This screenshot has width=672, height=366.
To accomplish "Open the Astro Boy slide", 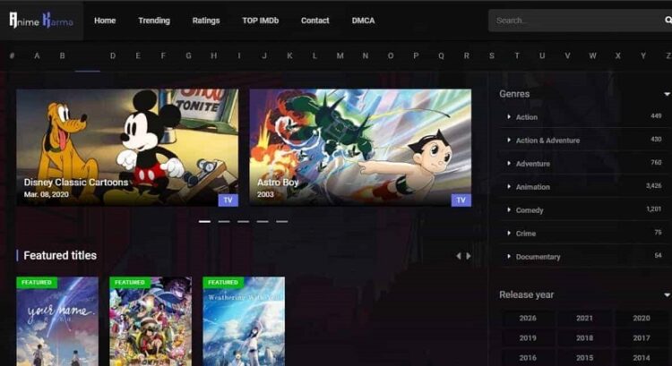I will [360, 148].
